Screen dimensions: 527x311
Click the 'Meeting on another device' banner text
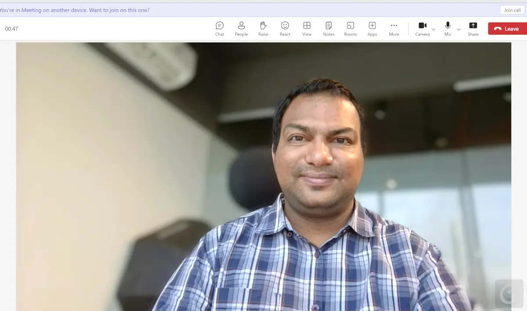(x=75, y=10)
